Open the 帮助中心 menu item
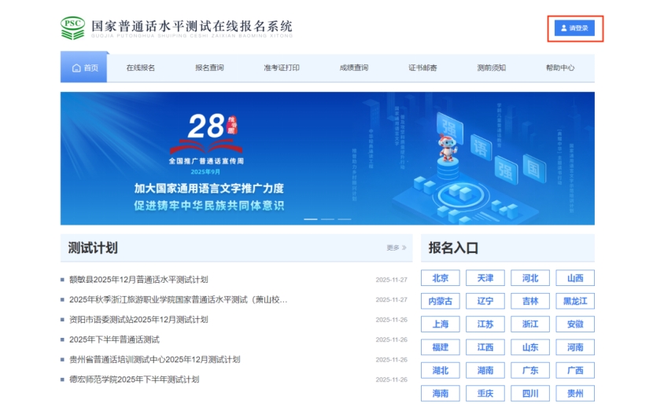 point(560,68)
